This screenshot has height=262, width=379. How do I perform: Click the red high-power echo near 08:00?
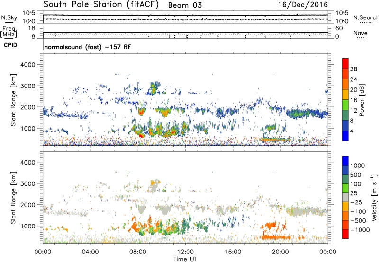[141, 136]
